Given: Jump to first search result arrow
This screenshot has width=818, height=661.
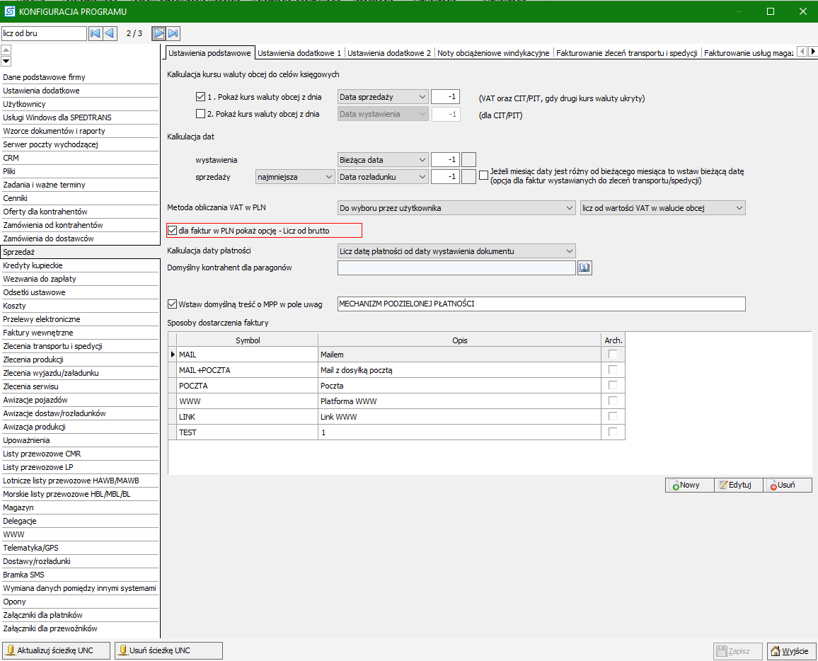Looking at the screenshot, I should (x=96, y=33).
